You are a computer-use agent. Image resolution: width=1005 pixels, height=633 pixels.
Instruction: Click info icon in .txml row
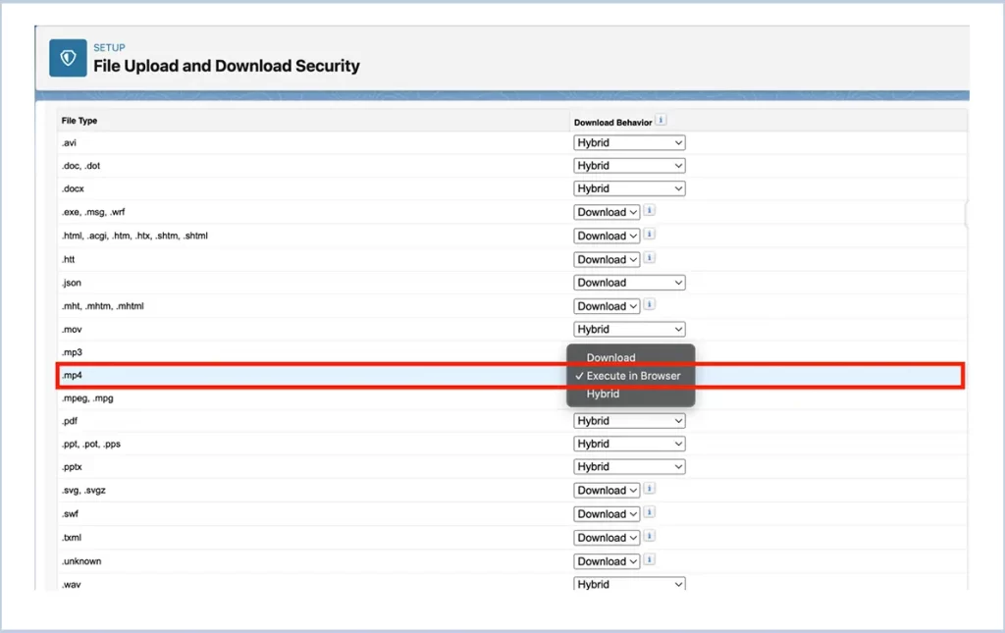tap(650, 536)
